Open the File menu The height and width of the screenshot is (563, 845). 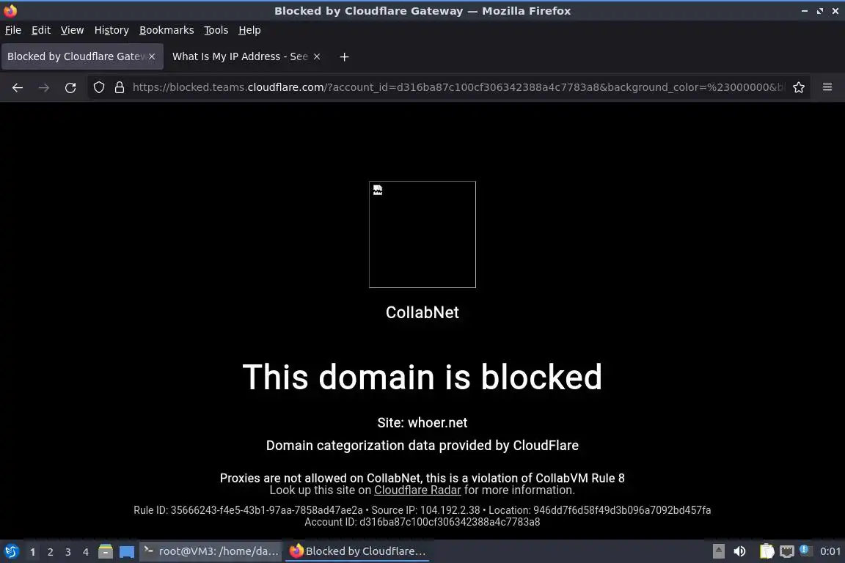(x=13, y=30)
